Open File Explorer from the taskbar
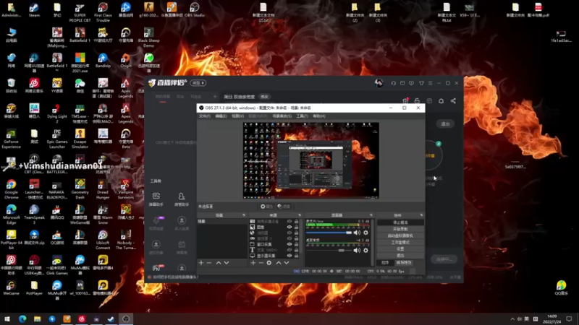Viewport: 579px width, 325px height. 37,318
